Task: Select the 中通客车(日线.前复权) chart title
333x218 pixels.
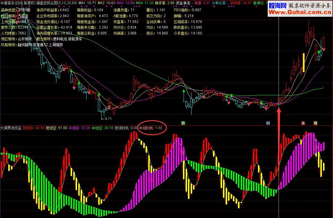Action: pyautogui.click(x=18, y=3)
